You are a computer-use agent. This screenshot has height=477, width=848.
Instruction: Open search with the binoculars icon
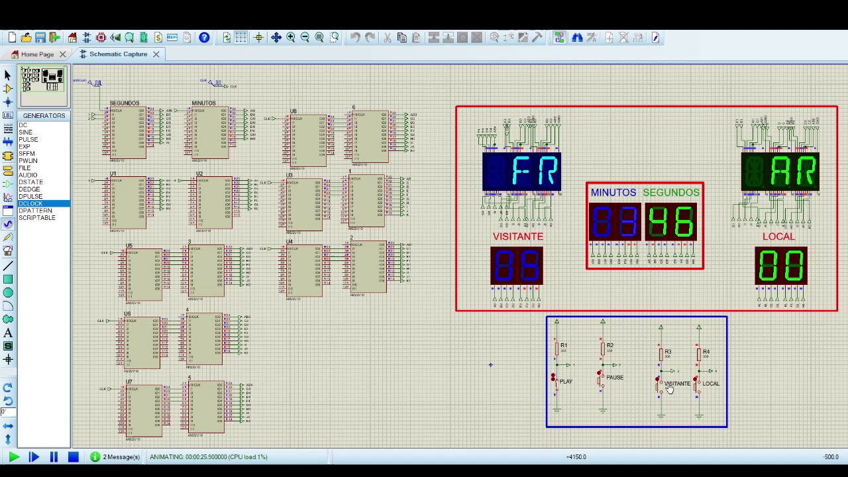pyautogui.click(x=577, y=38)
